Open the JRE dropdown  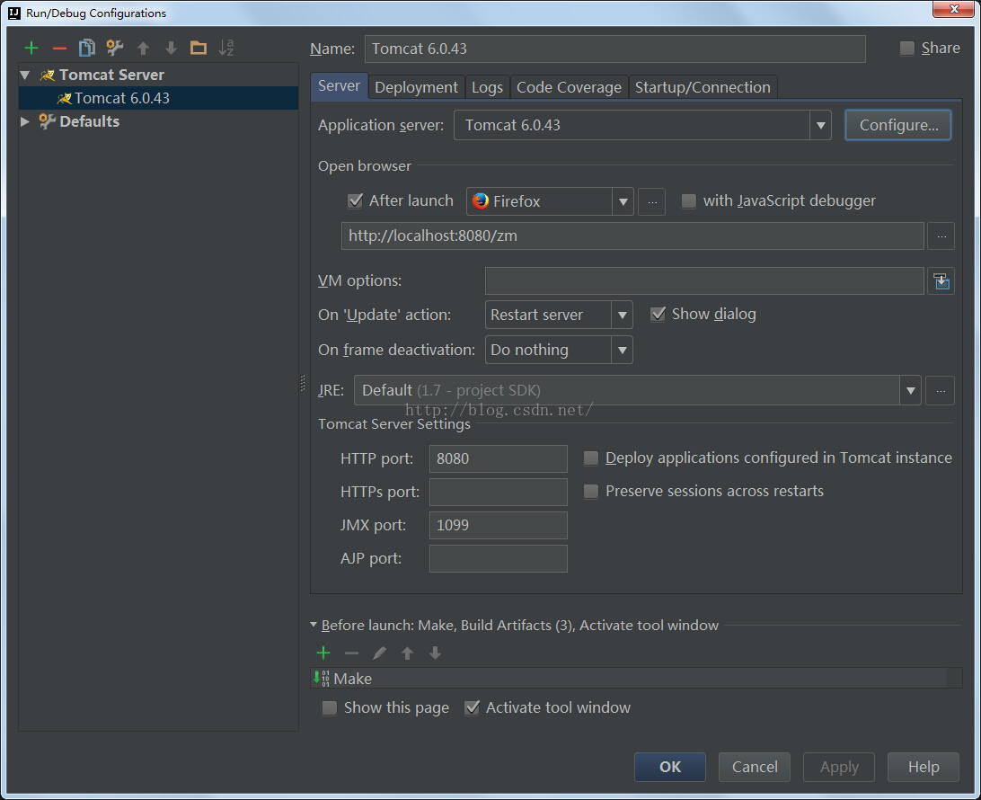[910, 391]
